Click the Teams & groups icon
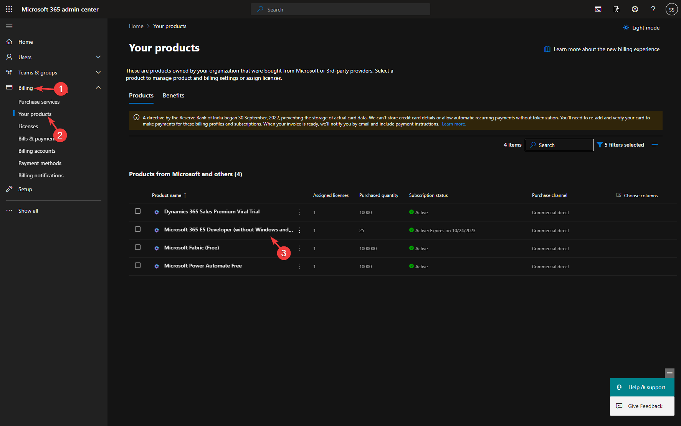Viewport: 681px width, 426px height. (x=9, y=72)
